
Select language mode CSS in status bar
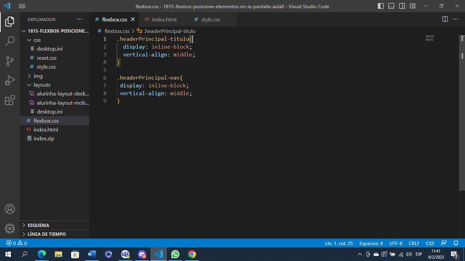click(430, 243)
